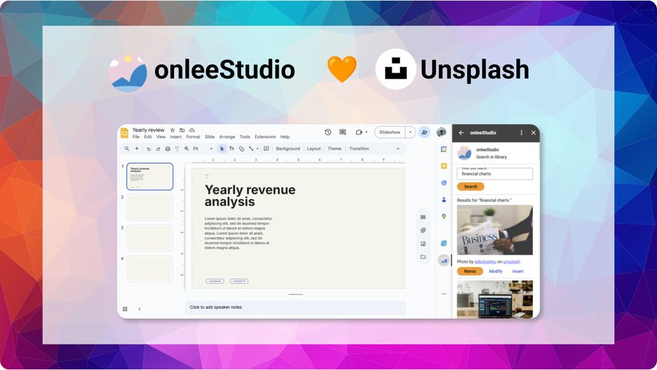Open the Arrange menu
Screen dimensions: 657x370
227,137
